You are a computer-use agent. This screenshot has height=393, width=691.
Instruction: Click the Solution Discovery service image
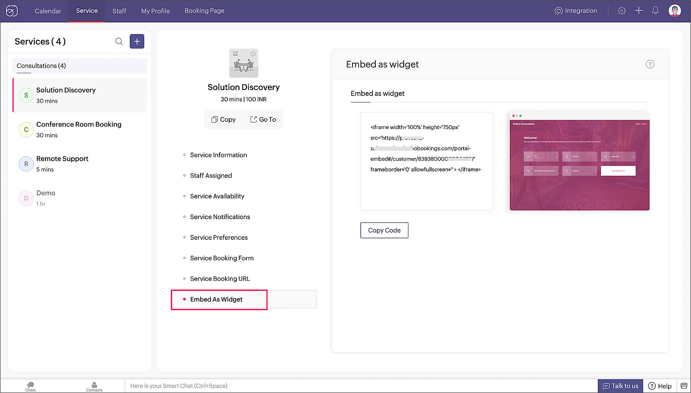244,63
